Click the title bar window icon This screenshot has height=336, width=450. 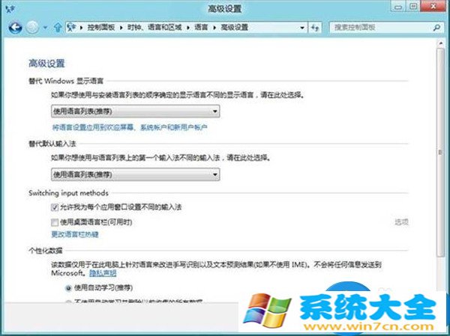point(10,9)
